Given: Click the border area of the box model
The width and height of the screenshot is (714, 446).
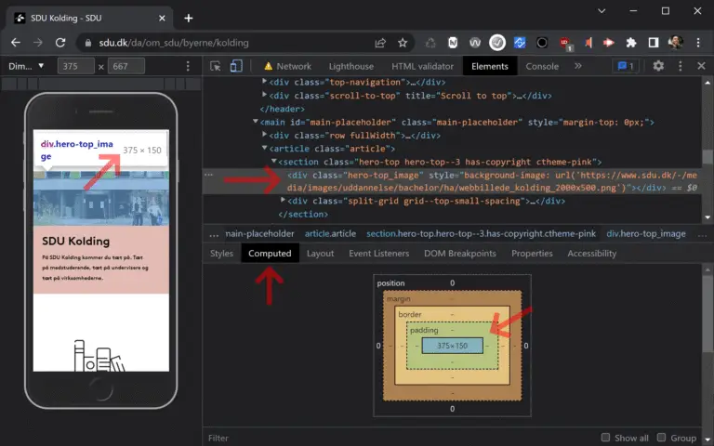Looking at the screenshot, I should [x=410, y=314].
